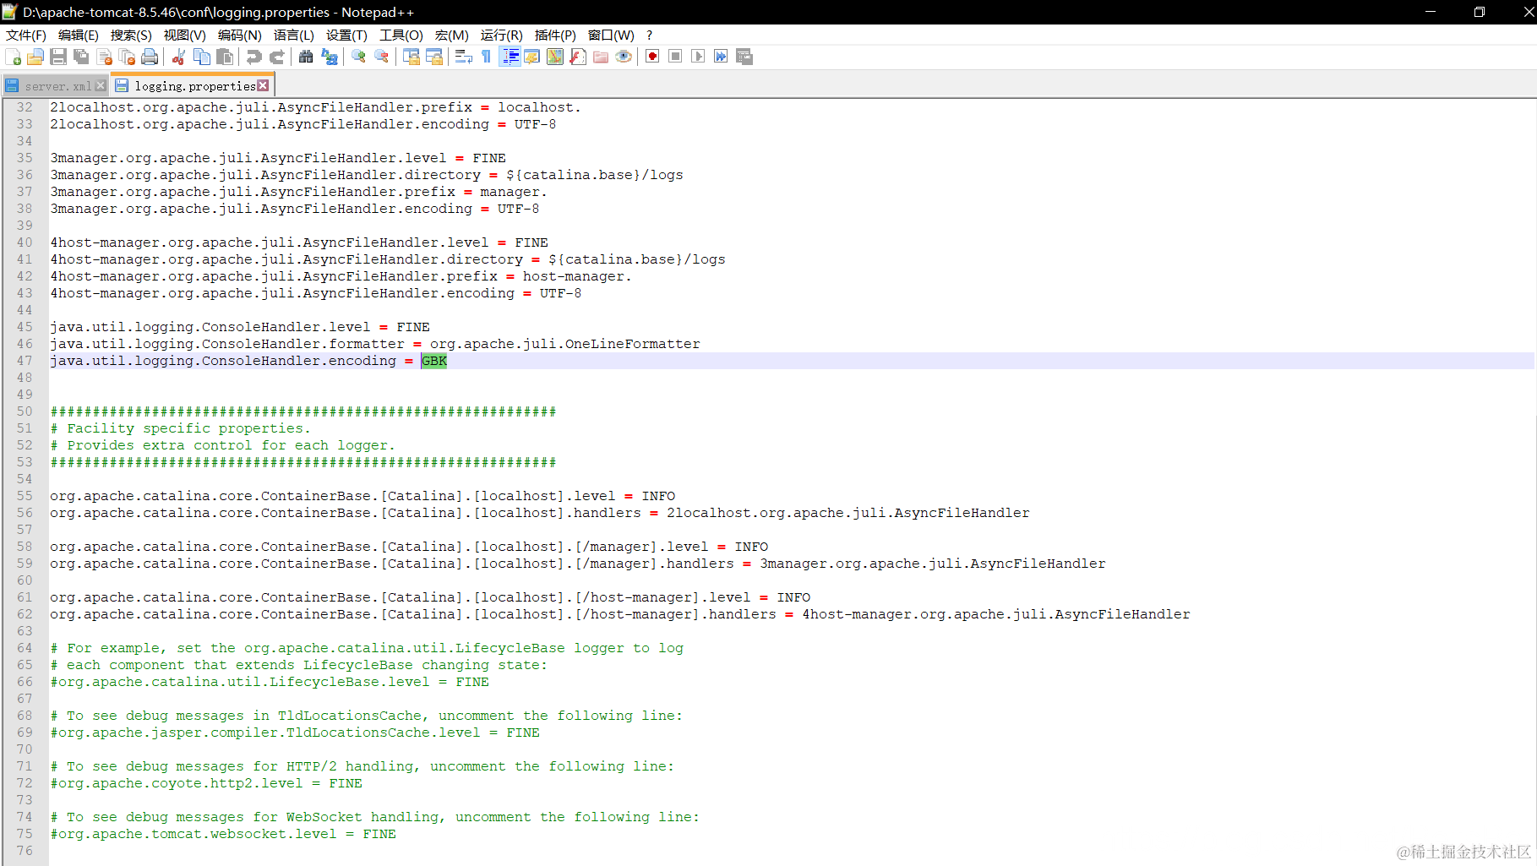Open the 窗口(W) menu
This screenshot has height=866, width=1537.
(x=611, y=35)
